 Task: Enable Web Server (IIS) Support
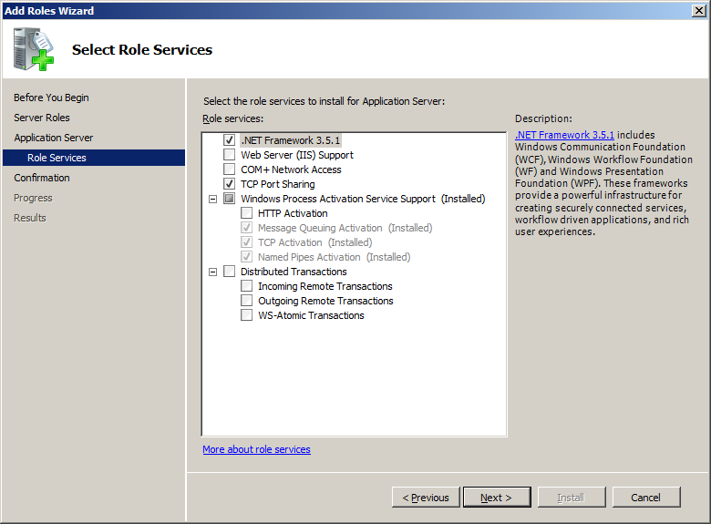pos(229,155)
